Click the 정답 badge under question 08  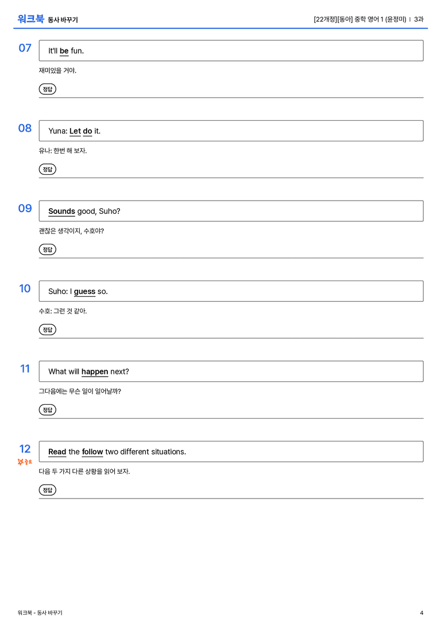click(47, 170)
